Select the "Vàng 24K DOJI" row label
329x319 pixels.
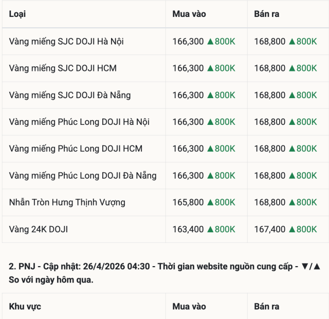(x=38, y=229)
